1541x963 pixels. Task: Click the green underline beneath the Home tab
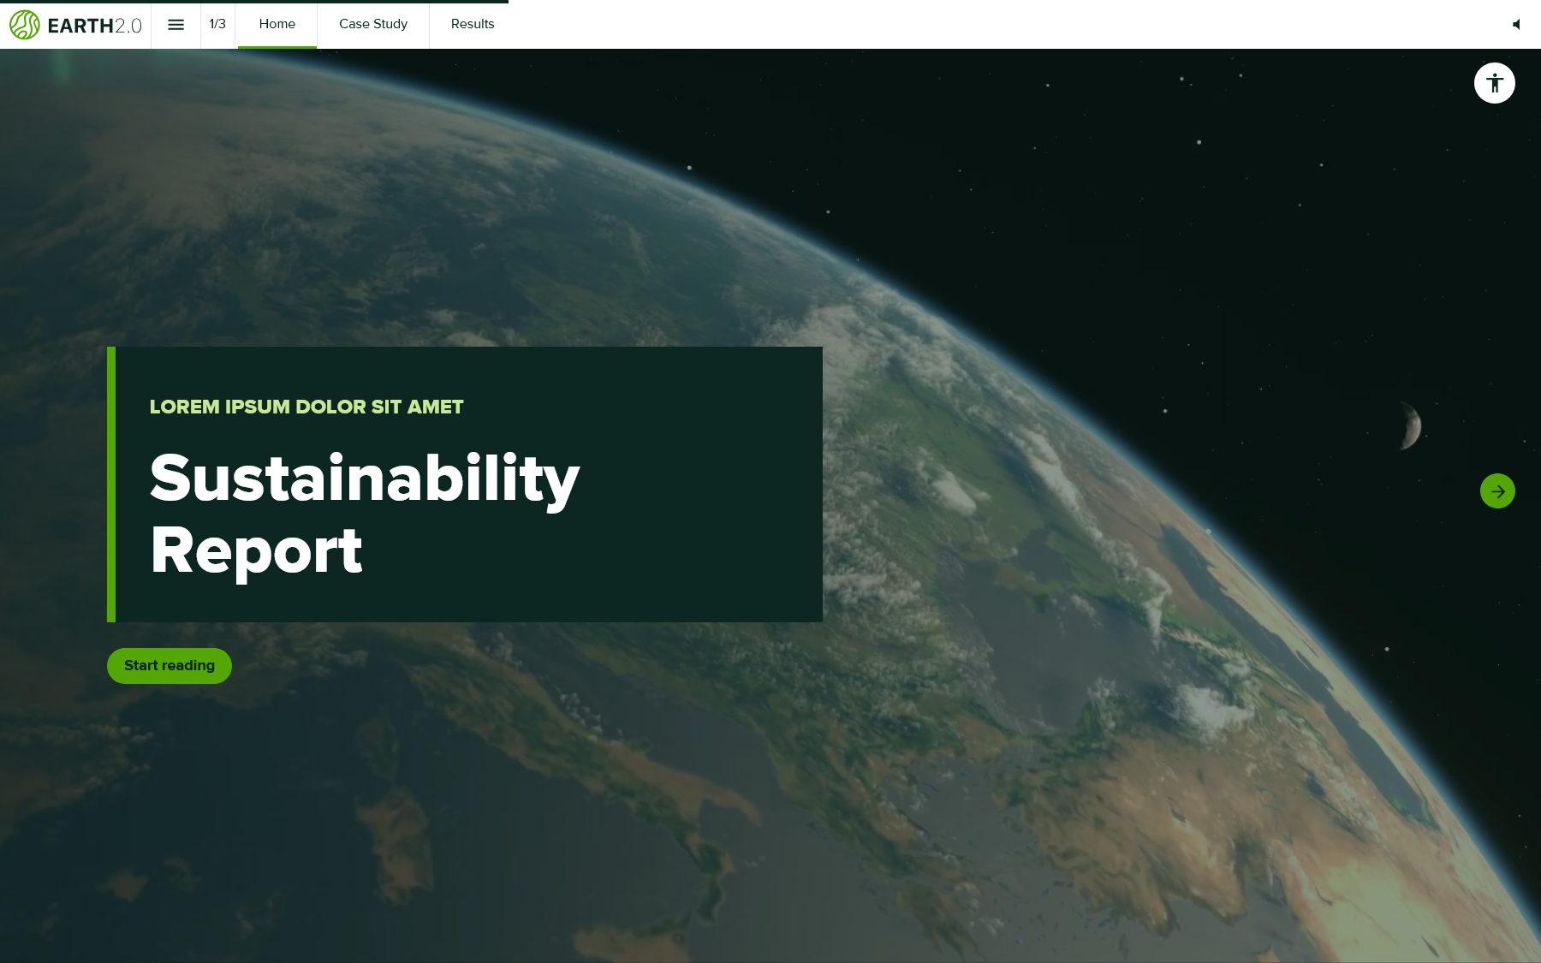(x=277, y=46)
